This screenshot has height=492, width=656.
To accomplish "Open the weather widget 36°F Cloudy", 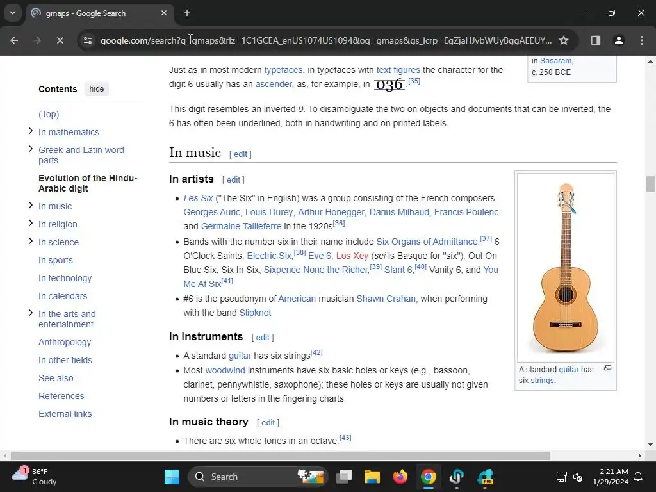I will tap(35, 477).
